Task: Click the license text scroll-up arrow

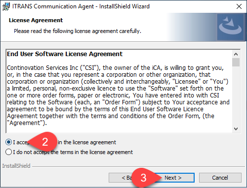Action: click(x=236, y=54)
